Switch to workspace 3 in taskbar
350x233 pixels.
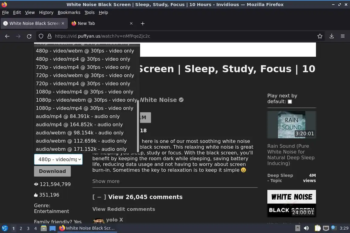point(28,228)
